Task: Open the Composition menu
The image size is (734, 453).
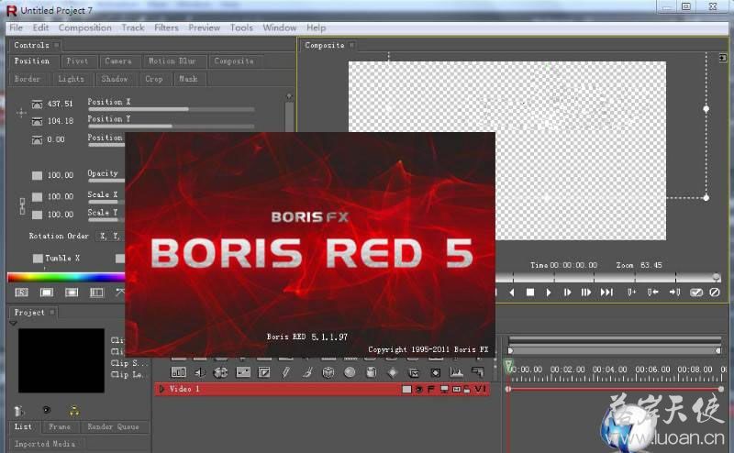Action: point(84,28)
